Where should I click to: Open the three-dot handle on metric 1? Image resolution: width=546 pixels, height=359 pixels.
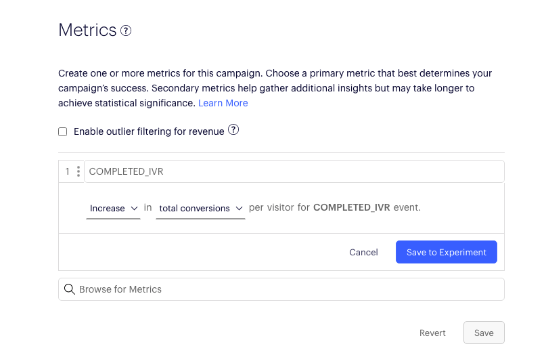[x=78, y=171]
